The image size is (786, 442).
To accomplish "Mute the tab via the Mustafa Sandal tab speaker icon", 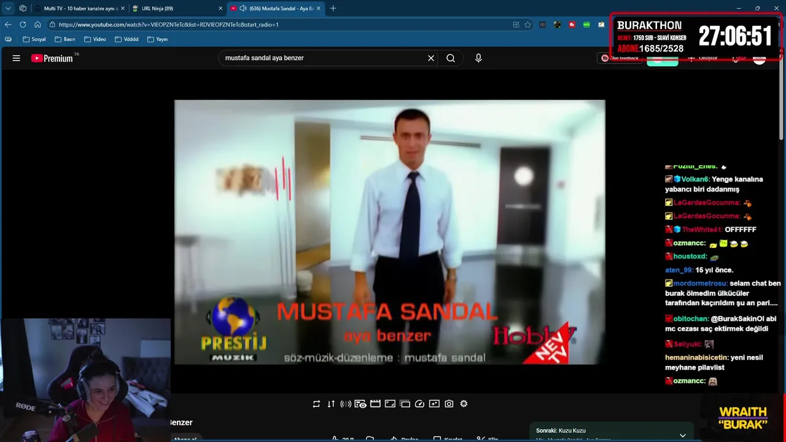I will point(243,9).
